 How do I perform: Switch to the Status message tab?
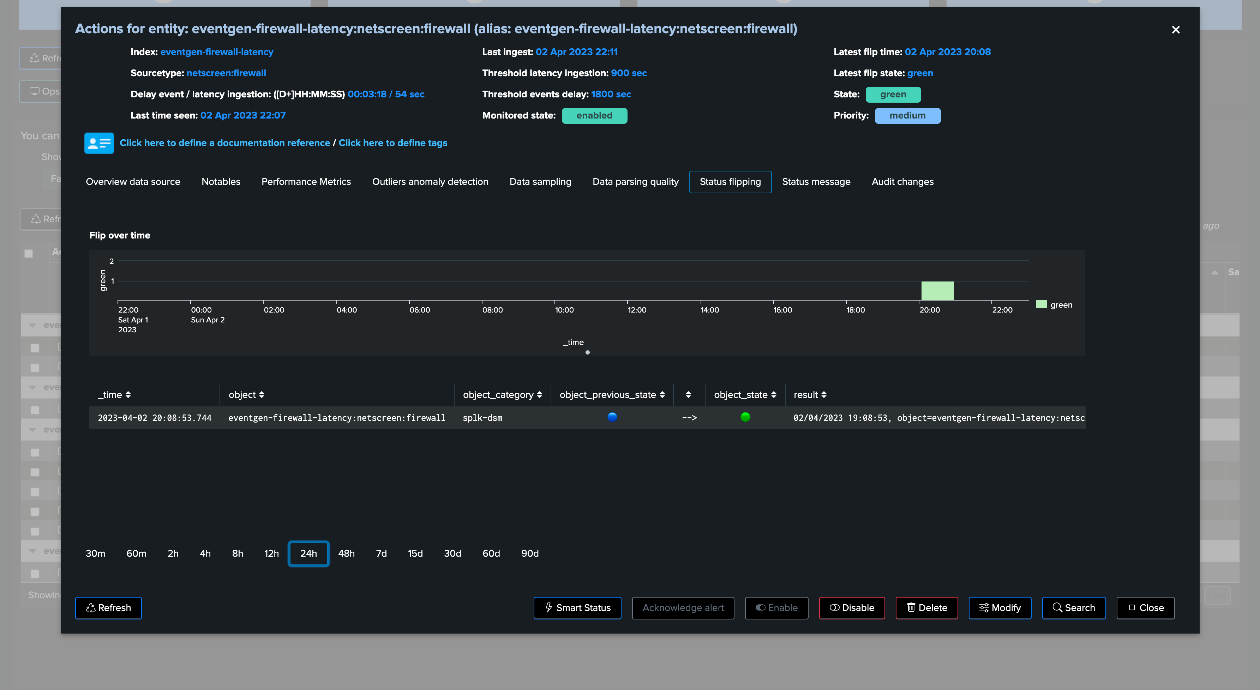(x=816, y=181)
